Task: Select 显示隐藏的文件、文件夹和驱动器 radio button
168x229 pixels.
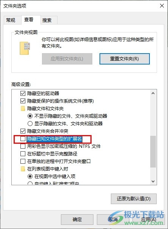Action: 30,124
